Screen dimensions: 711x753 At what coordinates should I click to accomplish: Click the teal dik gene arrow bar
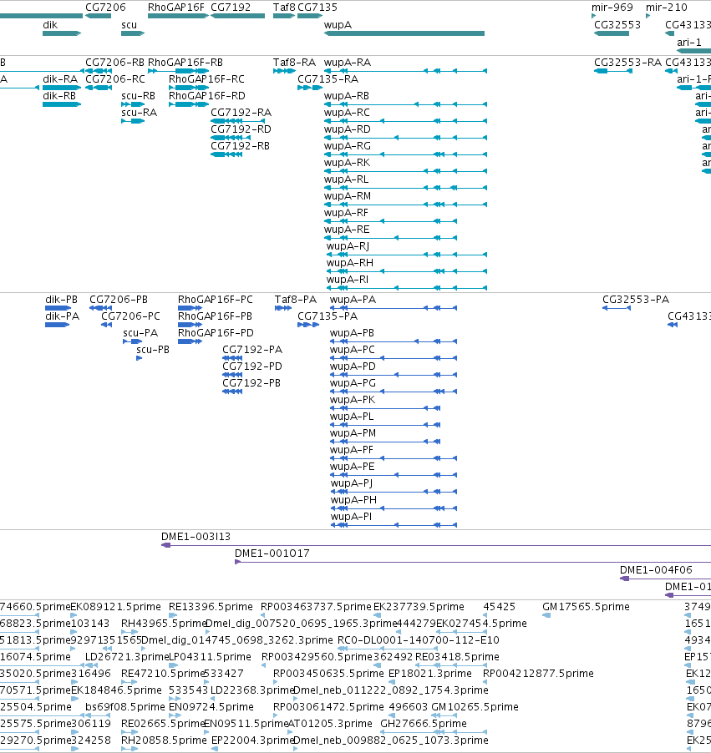click(x=62, y=33)
